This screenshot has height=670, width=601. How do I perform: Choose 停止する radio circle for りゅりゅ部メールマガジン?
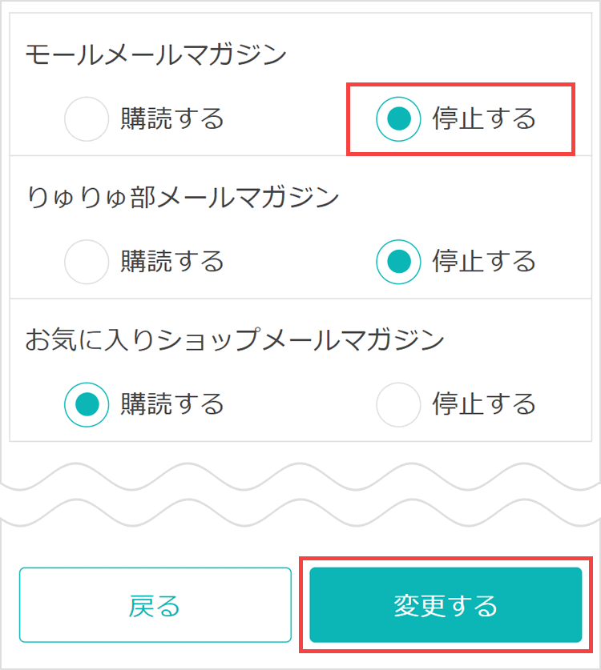click(398, 262)
